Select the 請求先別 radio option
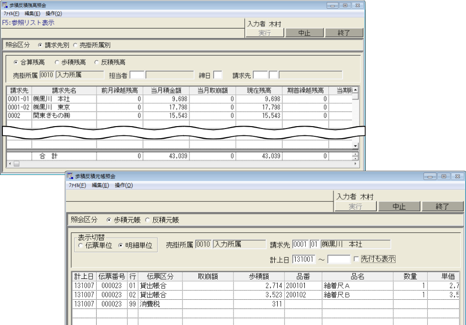This screenshot has width=466, height=325. 40,45
